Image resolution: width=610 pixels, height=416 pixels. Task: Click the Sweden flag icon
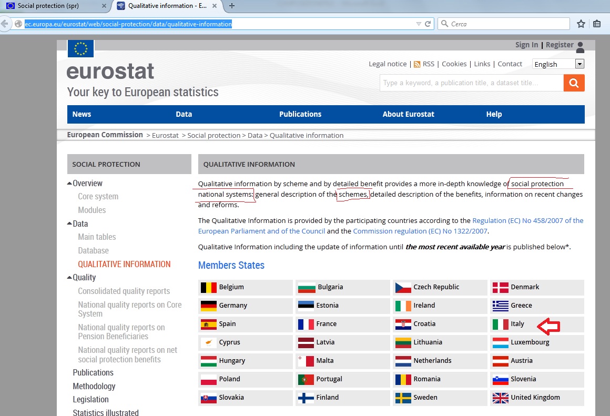point(403,398)
